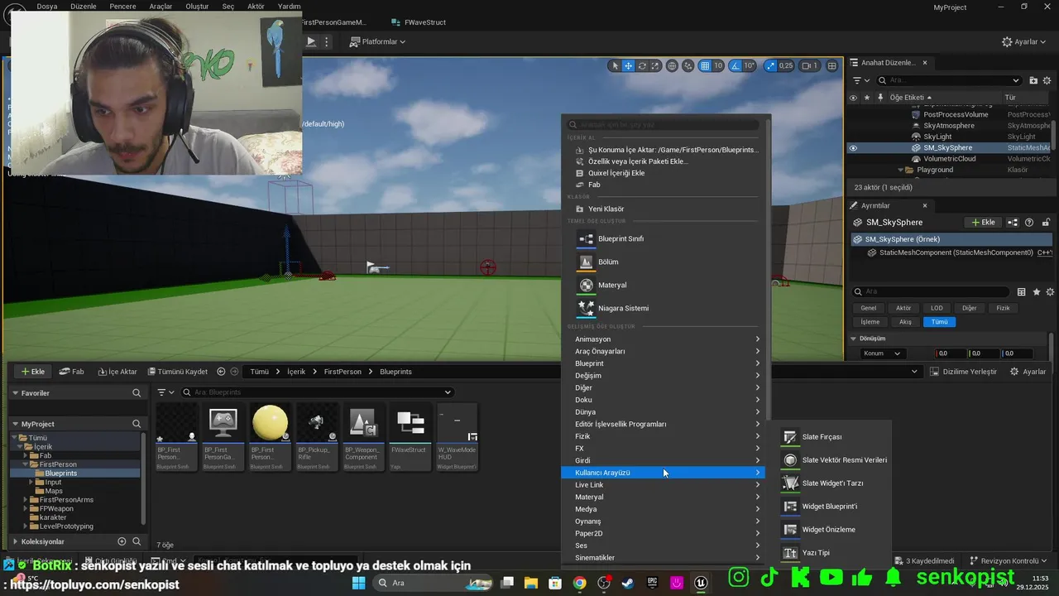1059x596 pixels.
Task: Select Widget Önizleme in the submenu
Action: (x=790, y=530)
